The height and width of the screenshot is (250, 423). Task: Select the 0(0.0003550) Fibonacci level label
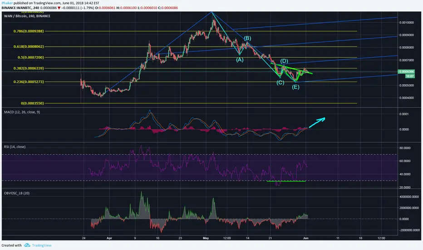[32, 103]
